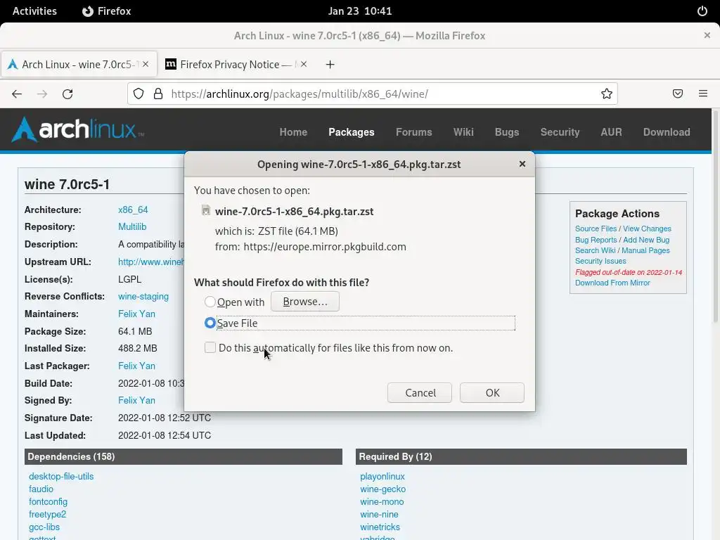Open the playonlinux required-by link
The image size is (720, 540).
382,477
